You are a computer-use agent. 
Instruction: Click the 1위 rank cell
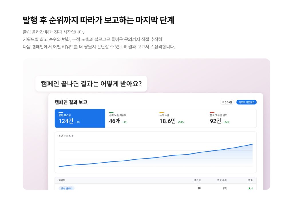point(224,189)
